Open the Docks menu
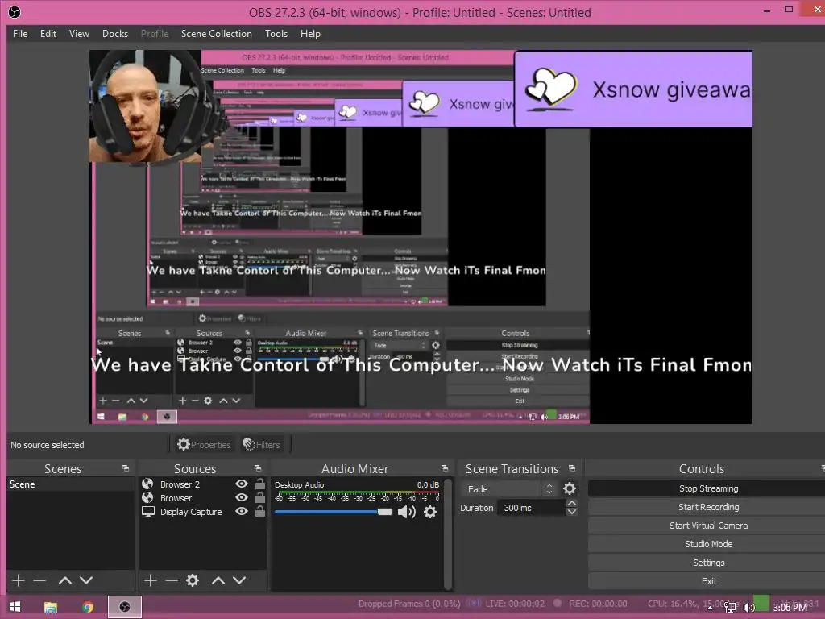Screen dimensions: 825x619 coord(114,34)
